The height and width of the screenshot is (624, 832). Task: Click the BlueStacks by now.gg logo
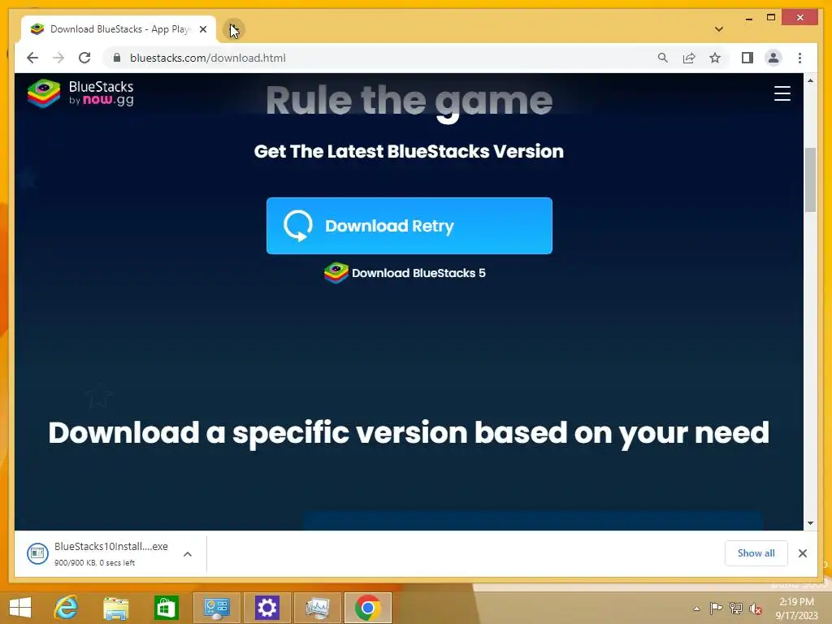(80, 93)
